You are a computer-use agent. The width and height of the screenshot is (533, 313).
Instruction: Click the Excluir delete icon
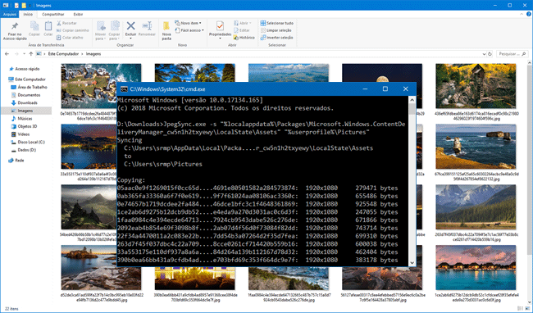point(130,25)
